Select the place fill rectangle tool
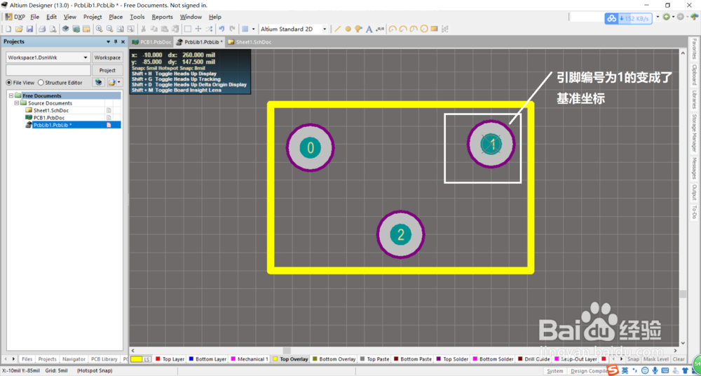 click(x=434, y=29)
